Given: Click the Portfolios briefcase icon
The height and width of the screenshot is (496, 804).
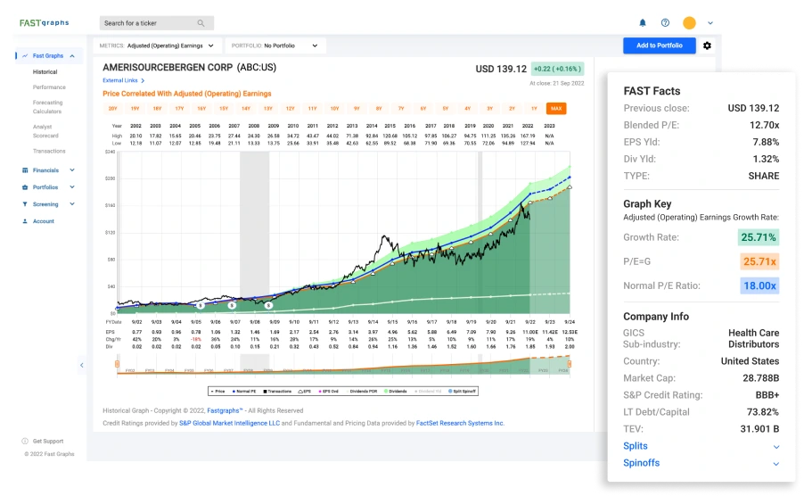Looking at the screenshot, I should (x=25, y=187).
